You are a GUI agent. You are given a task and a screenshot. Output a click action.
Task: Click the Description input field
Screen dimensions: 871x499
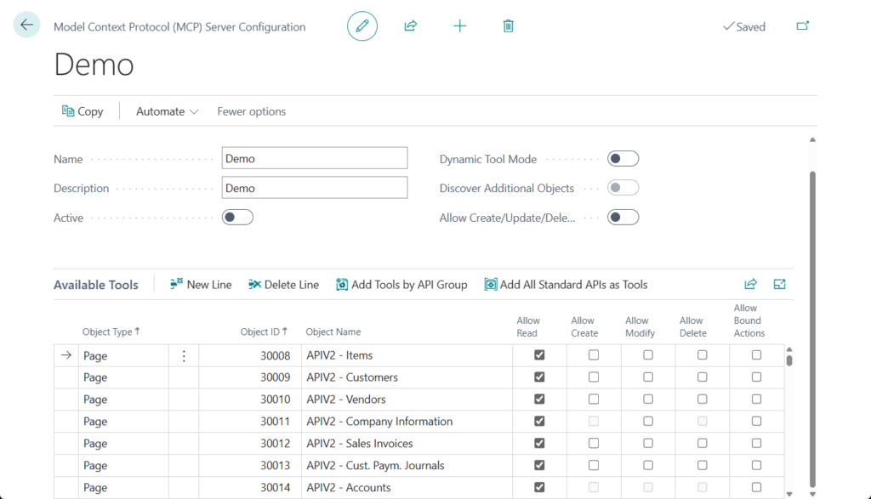click(x=314, y=188)
